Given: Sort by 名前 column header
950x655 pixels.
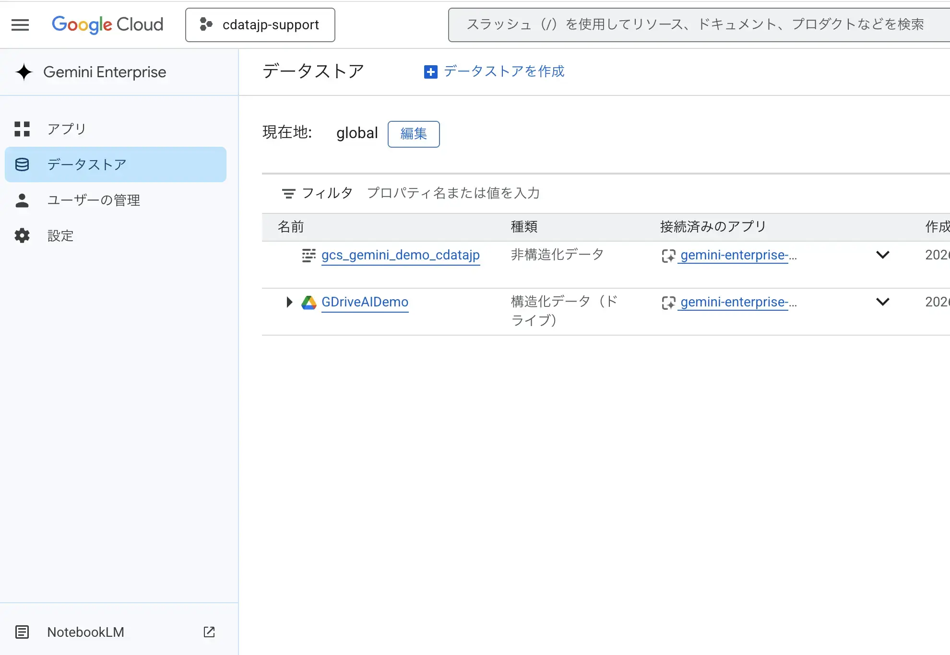Looking at the screenshot, I should coord(291,227).
